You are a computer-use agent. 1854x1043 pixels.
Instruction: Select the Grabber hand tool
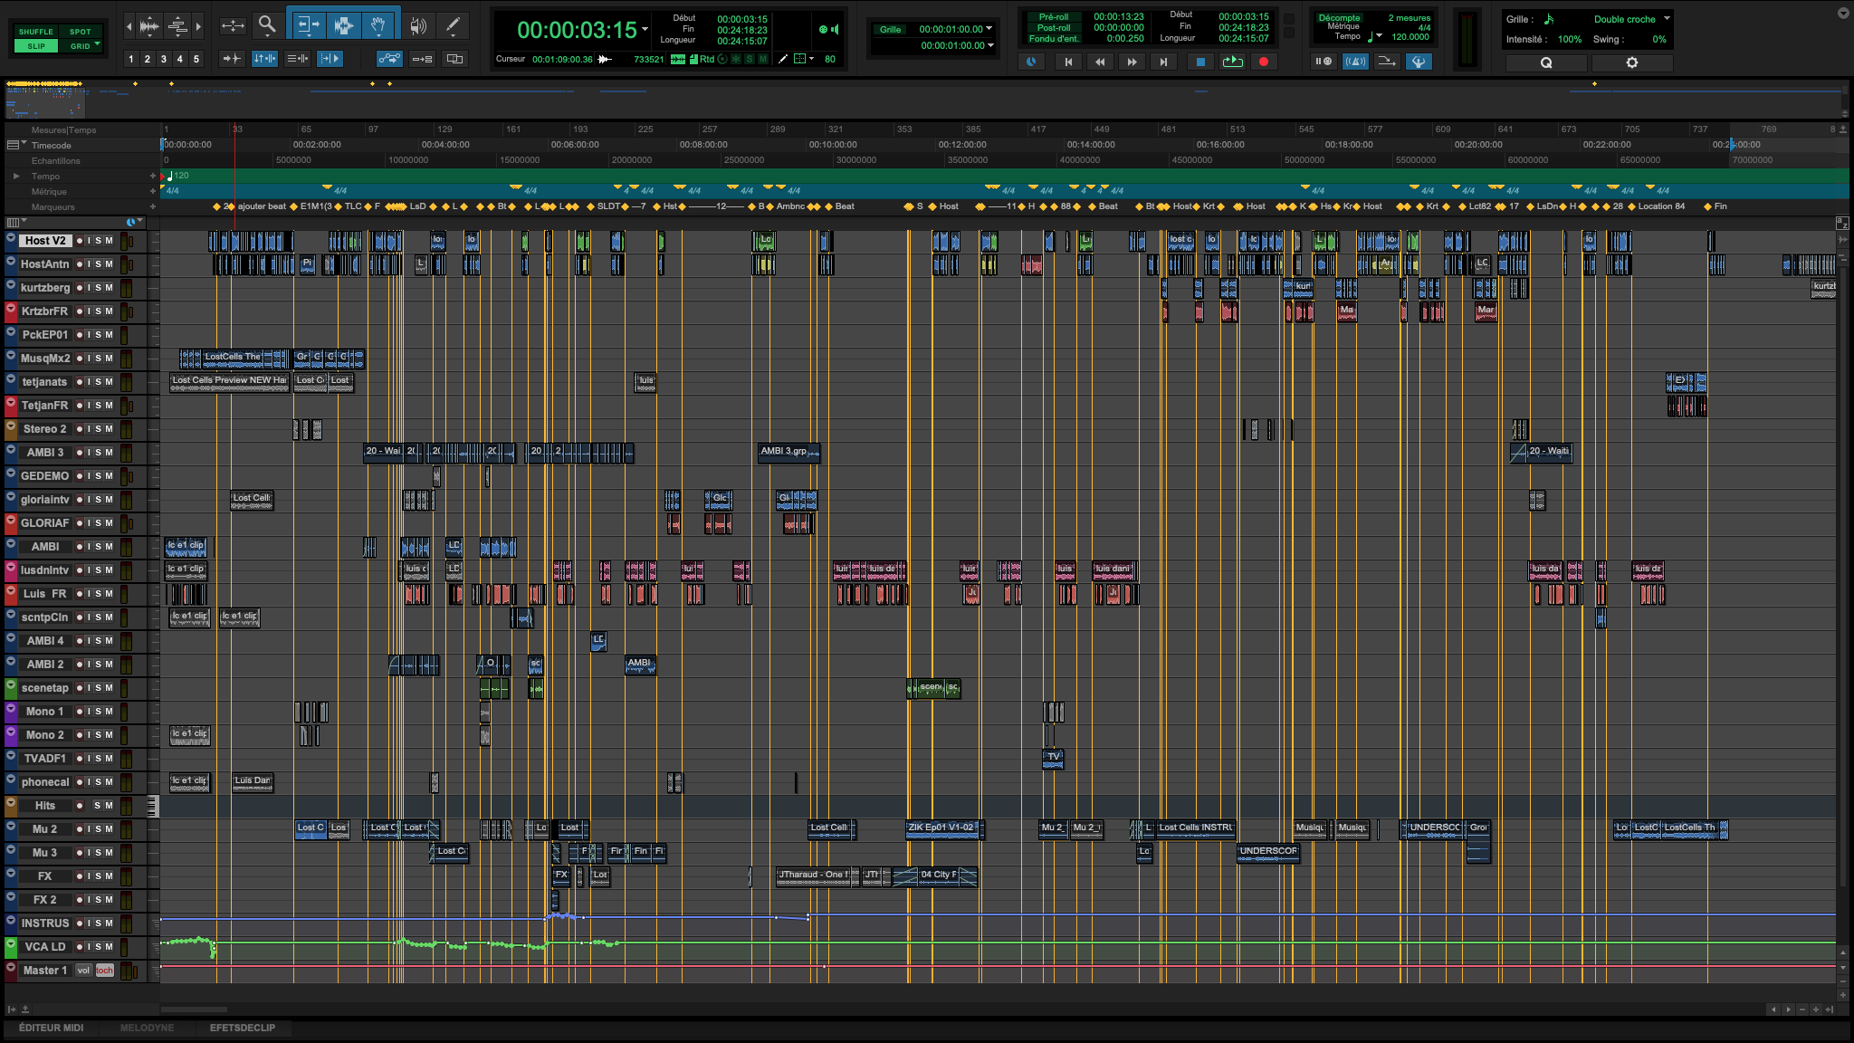[x=379, y=25]
